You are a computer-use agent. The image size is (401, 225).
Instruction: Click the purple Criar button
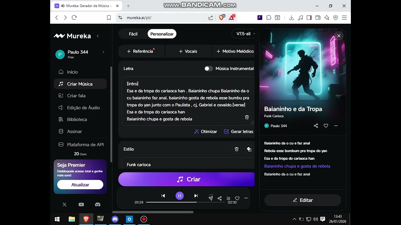(x=186, y=179)
